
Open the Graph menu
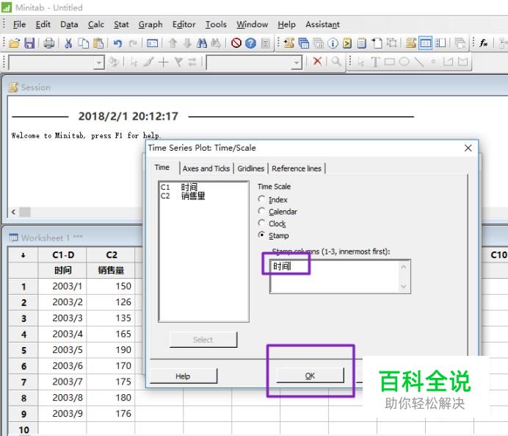pyautogui.click(x=150, y=25)
